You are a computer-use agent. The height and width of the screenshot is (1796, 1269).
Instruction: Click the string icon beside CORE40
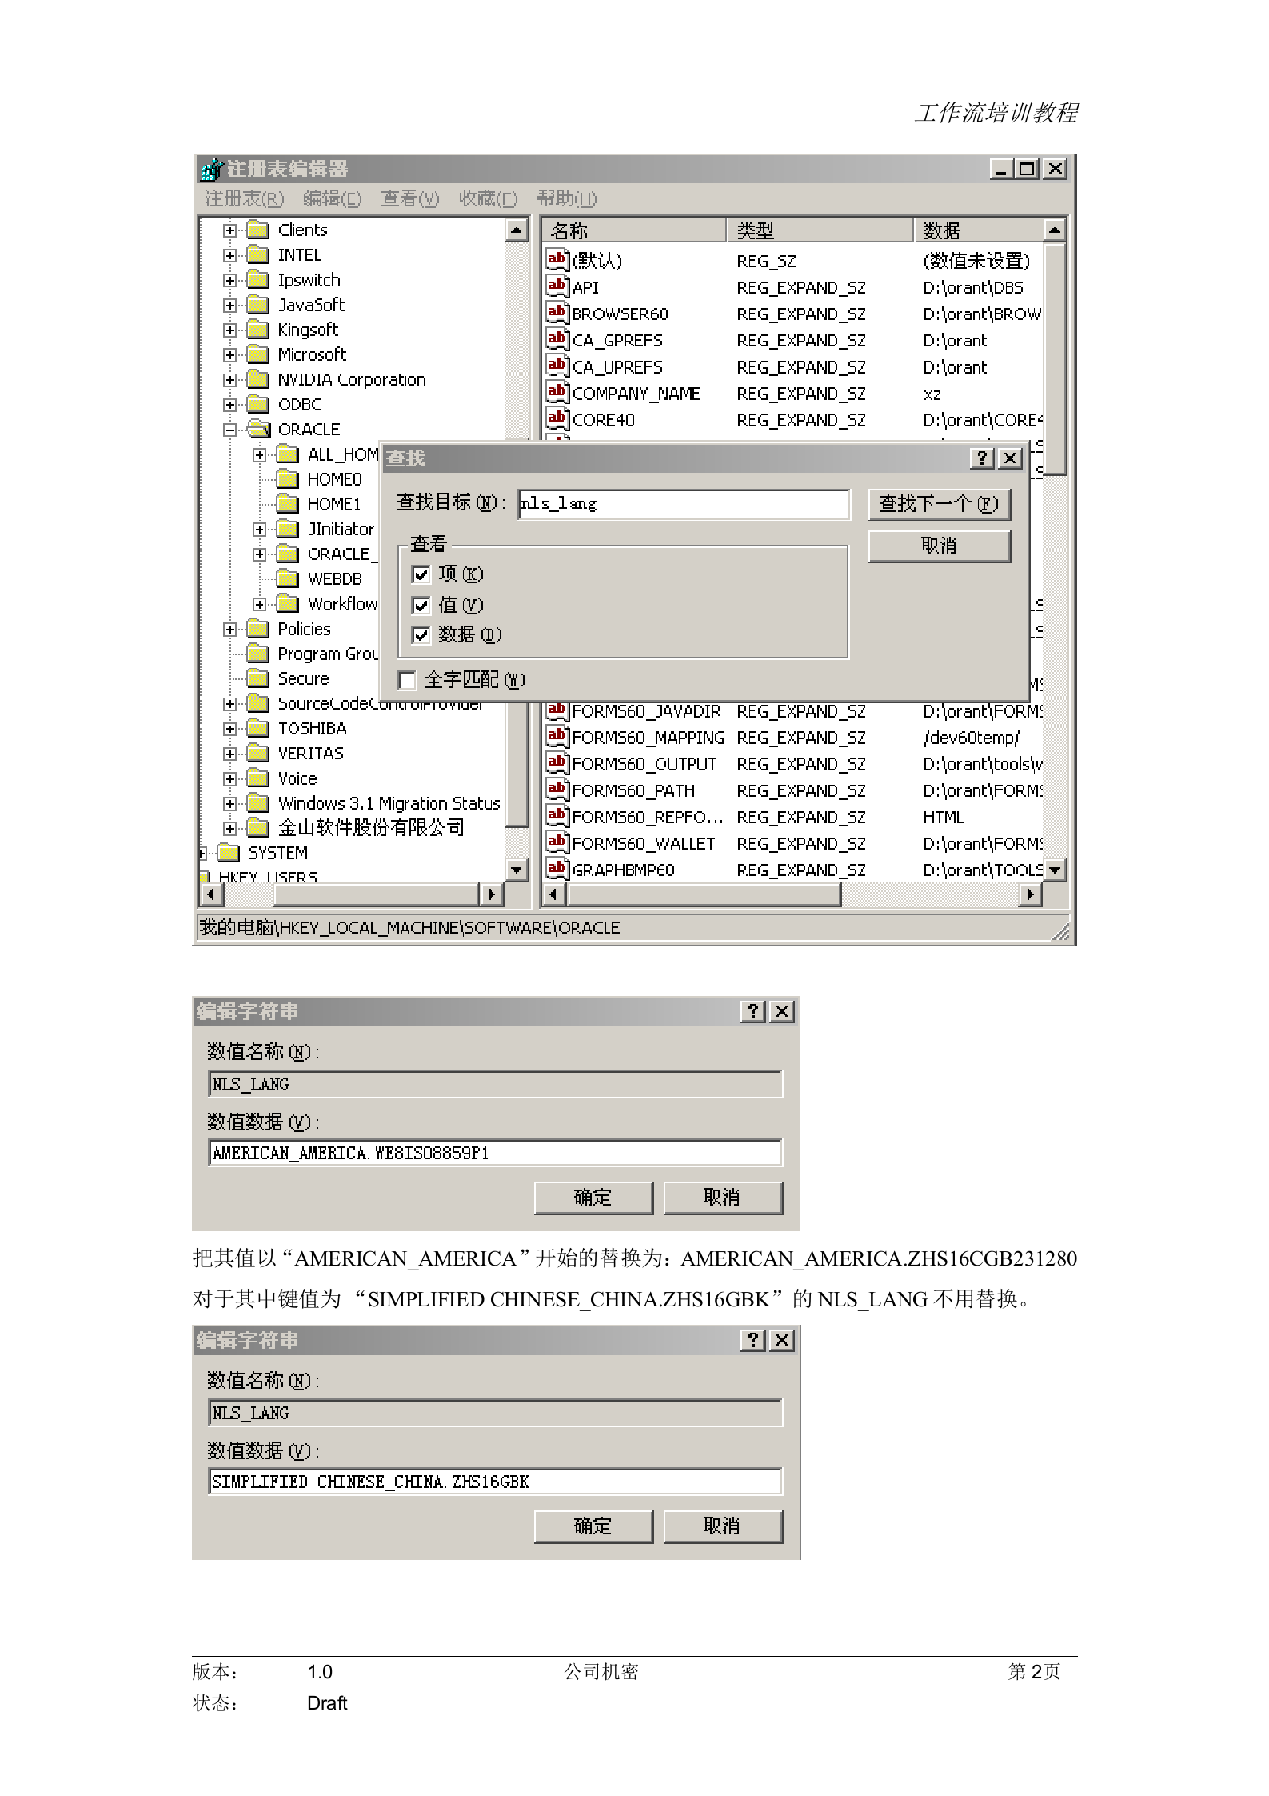point(557,418)
